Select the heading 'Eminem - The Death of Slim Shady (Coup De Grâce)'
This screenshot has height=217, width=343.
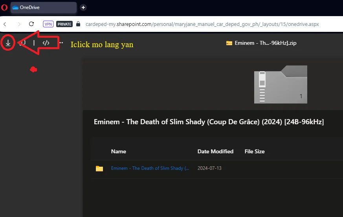[x=176, y=122]
